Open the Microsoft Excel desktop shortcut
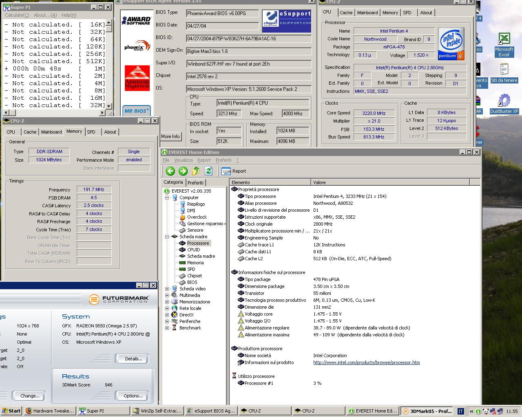522x417 pixels. tap(504, 44)
